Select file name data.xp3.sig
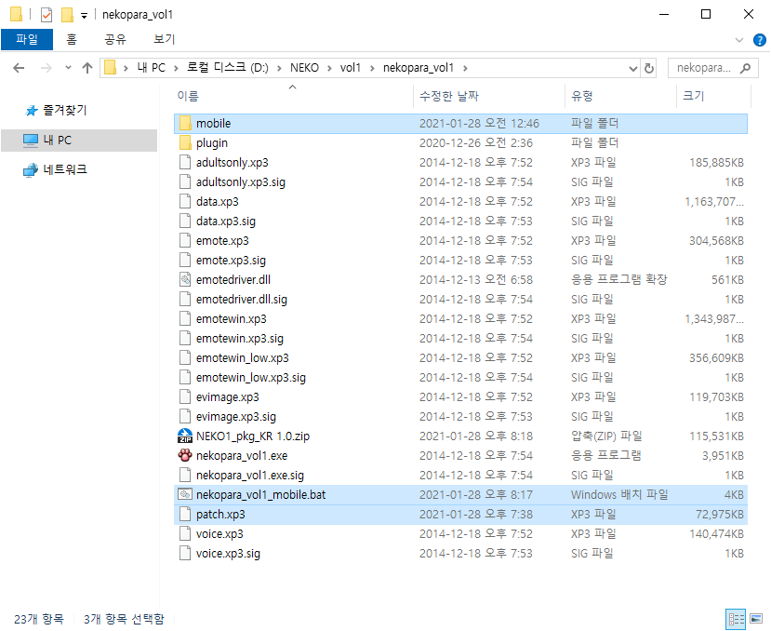The height and width of the screenshot is (631, 771). pos(226,221)
